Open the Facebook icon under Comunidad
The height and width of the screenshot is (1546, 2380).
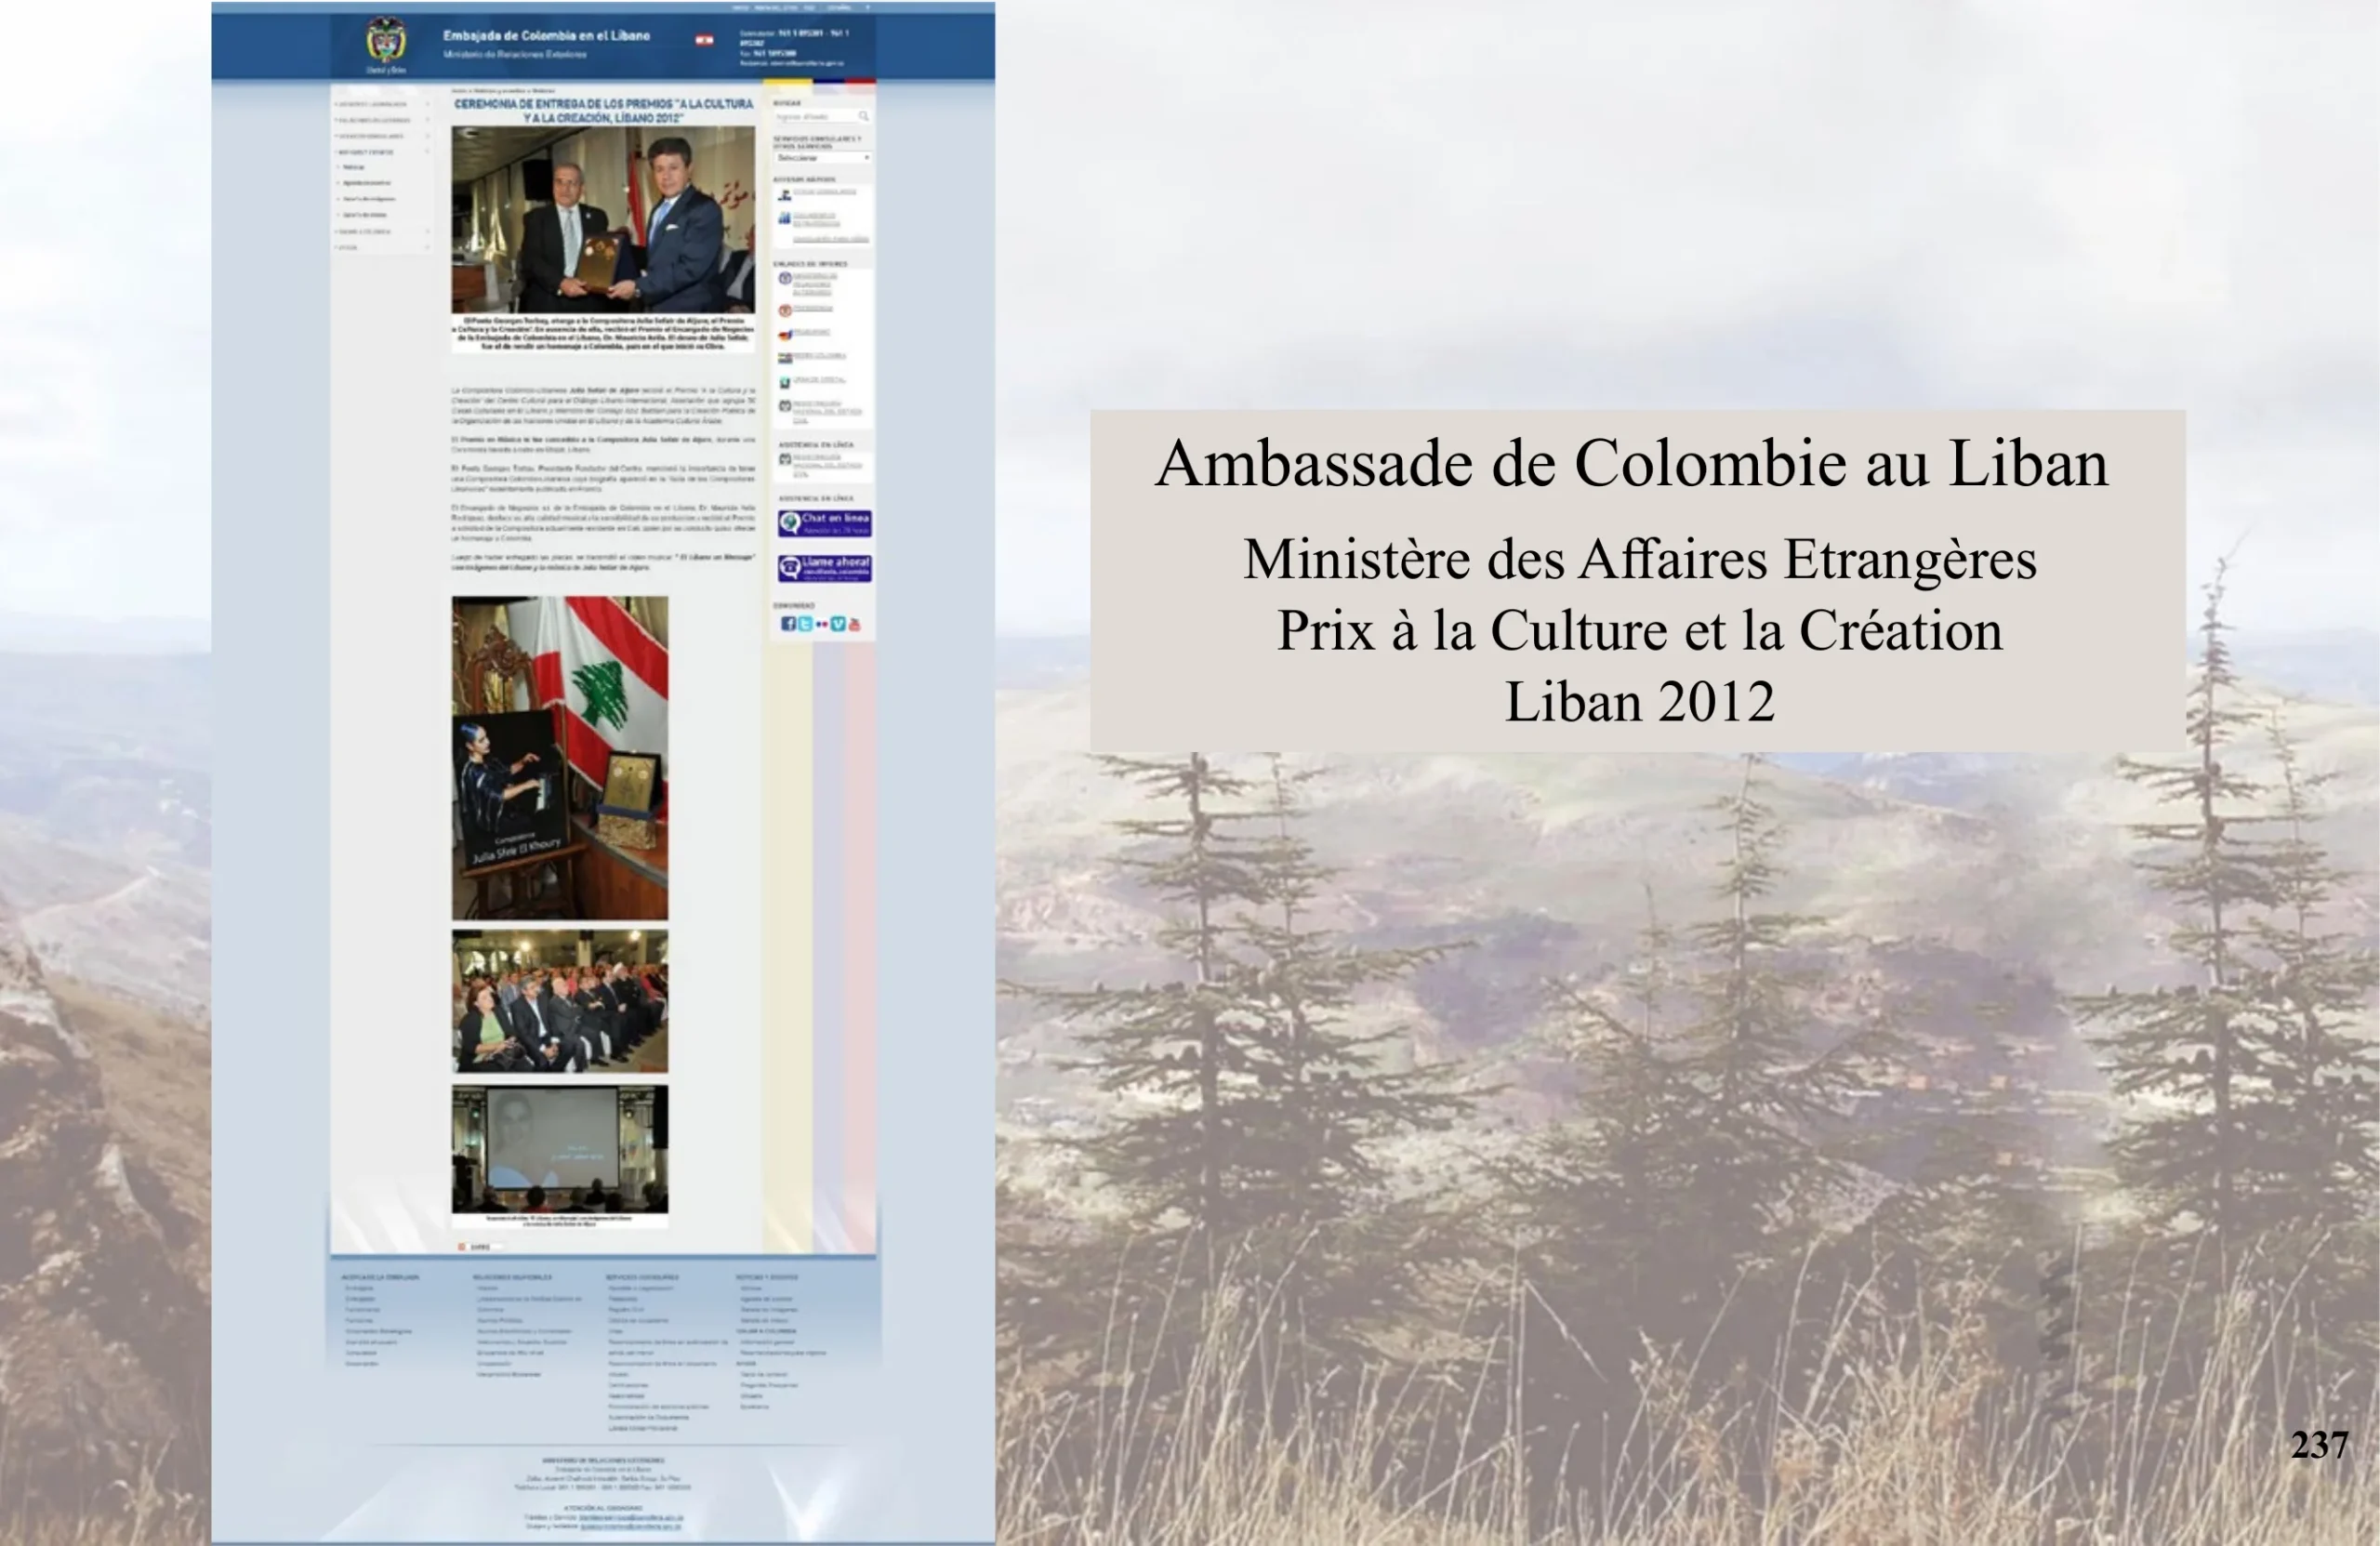coord(788,624)
